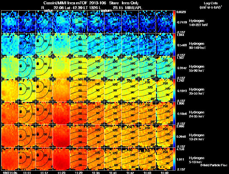Click the 'MIMI/APL' header text
Screen dimensions: 229x174
tap(133, 8)
